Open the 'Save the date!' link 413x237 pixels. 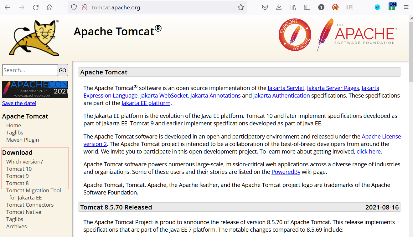(x=19, y=103)
